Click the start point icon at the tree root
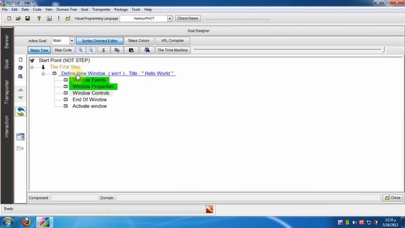This screenshot has width=405, height=228. [x=32, y=60]
